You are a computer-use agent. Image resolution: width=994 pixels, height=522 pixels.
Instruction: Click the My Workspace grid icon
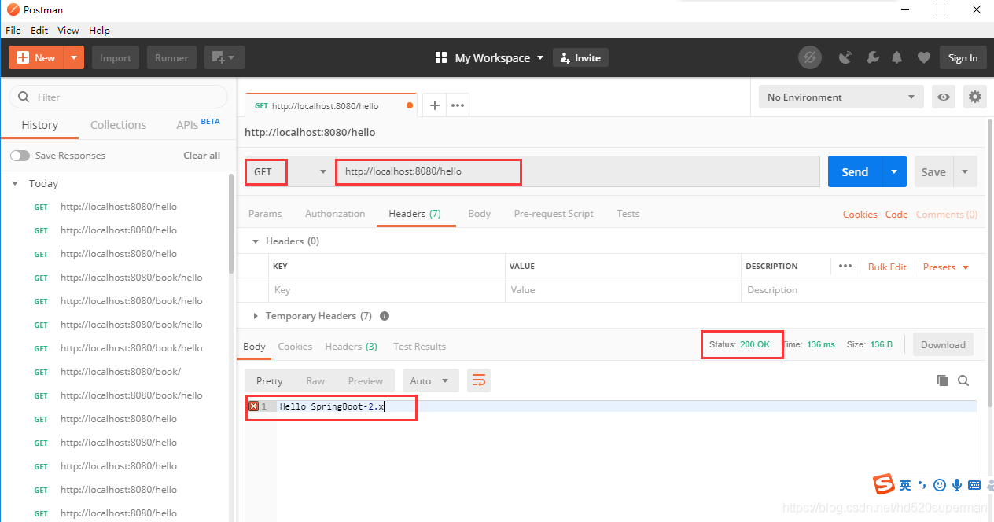point(440,57)
